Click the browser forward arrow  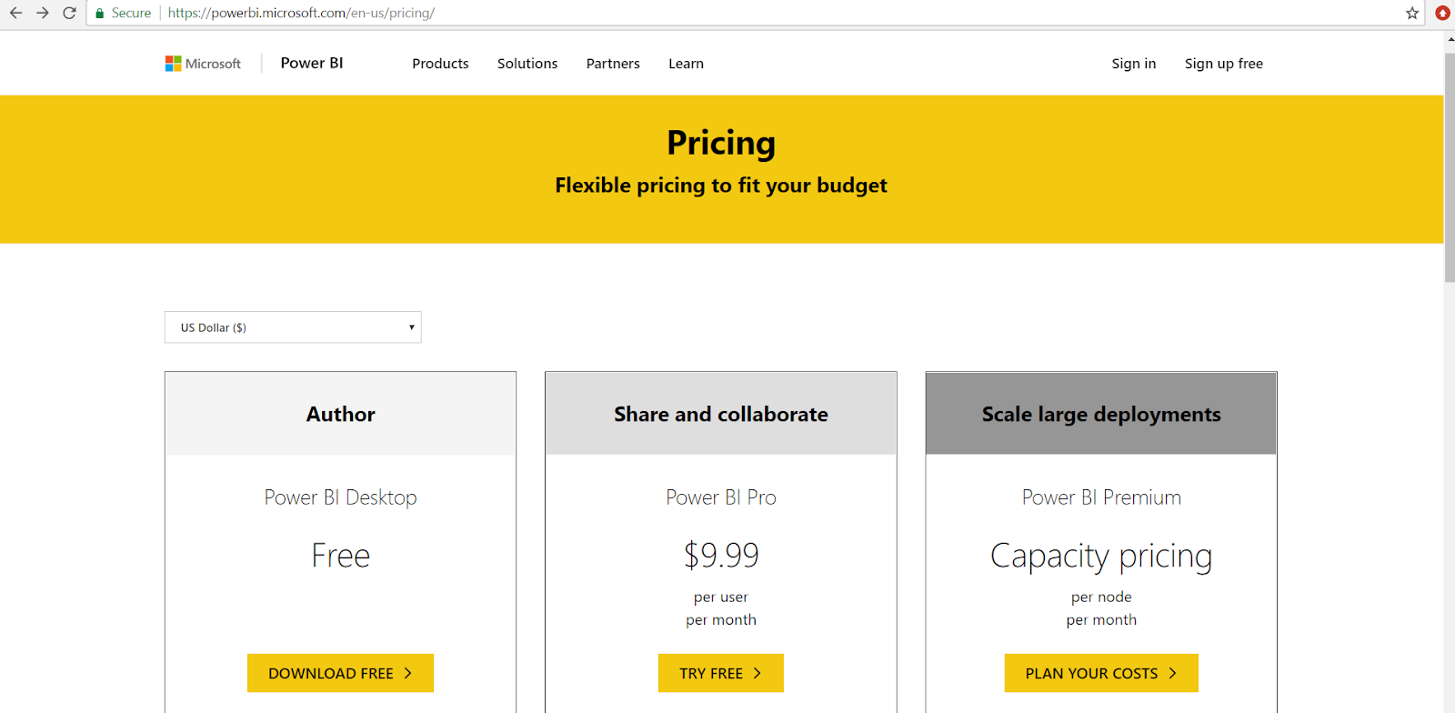(x=42, y=13)
